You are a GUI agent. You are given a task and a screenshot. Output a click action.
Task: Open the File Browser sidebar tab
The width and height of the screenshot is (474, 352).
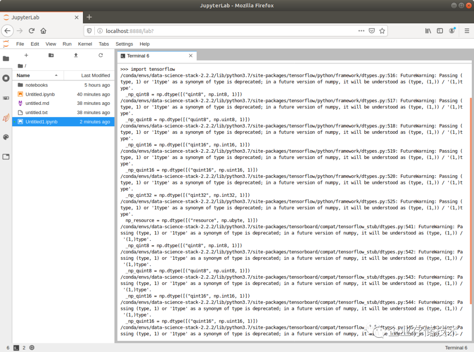tap(6, 58)
